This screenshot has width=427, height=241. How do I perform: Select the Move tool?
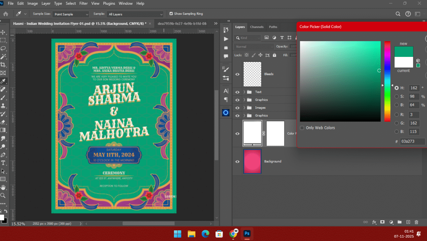coord(3,32)
